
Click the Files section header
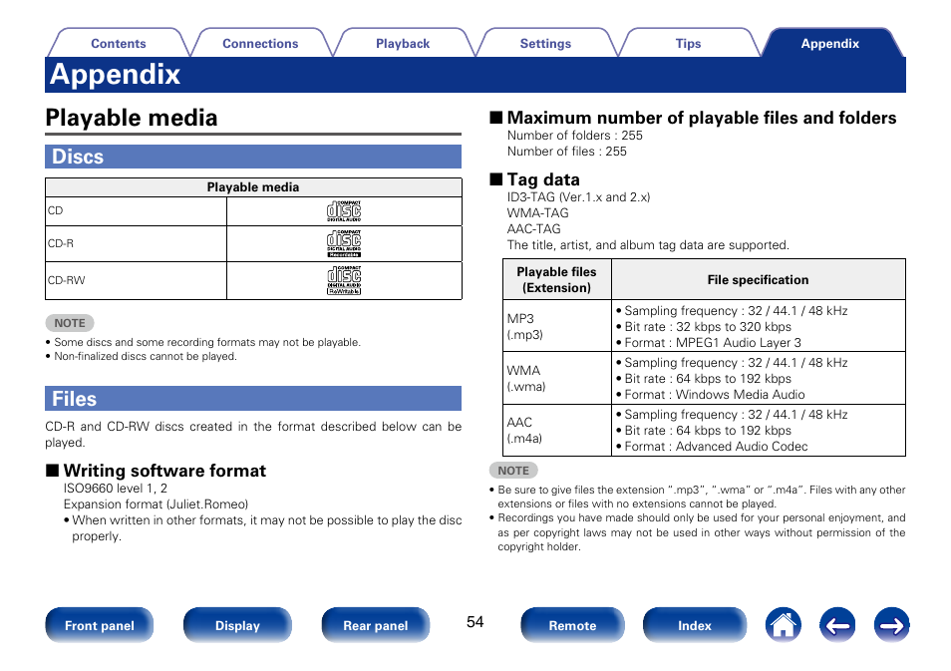click(x=253, y=399)
